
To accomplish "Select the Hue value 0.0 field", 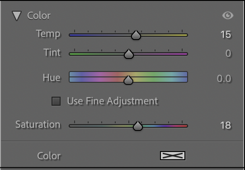I will coord(224,78).
